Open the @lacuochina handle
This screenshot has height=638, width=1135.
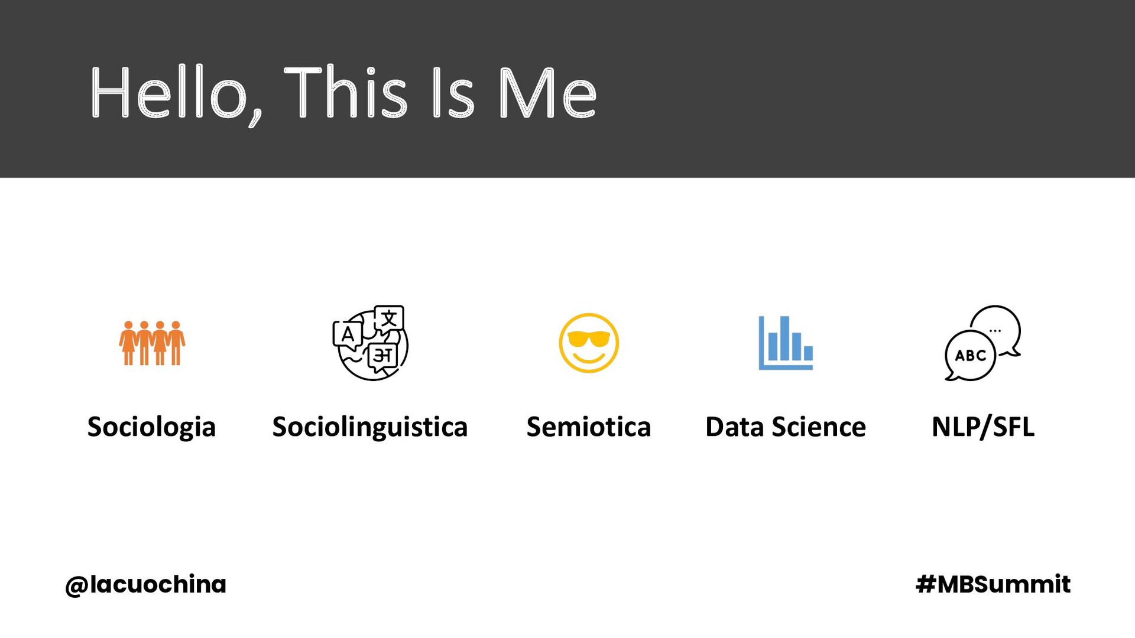145,584
